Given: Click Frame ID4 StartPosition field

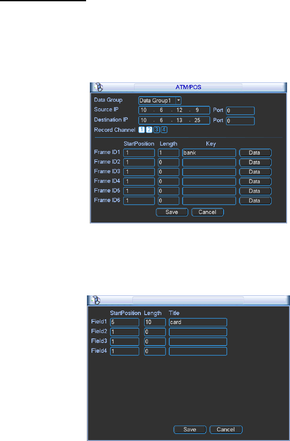Looking at the screenshot, I should coord(139,182).
